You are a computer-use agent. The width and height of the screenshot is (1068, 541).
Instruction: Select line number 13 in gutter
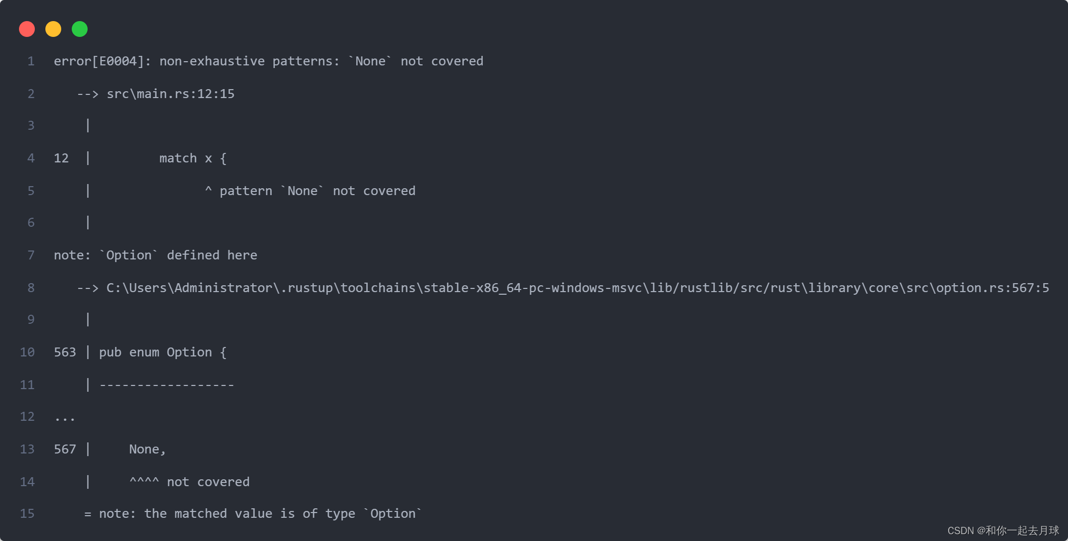27,449
